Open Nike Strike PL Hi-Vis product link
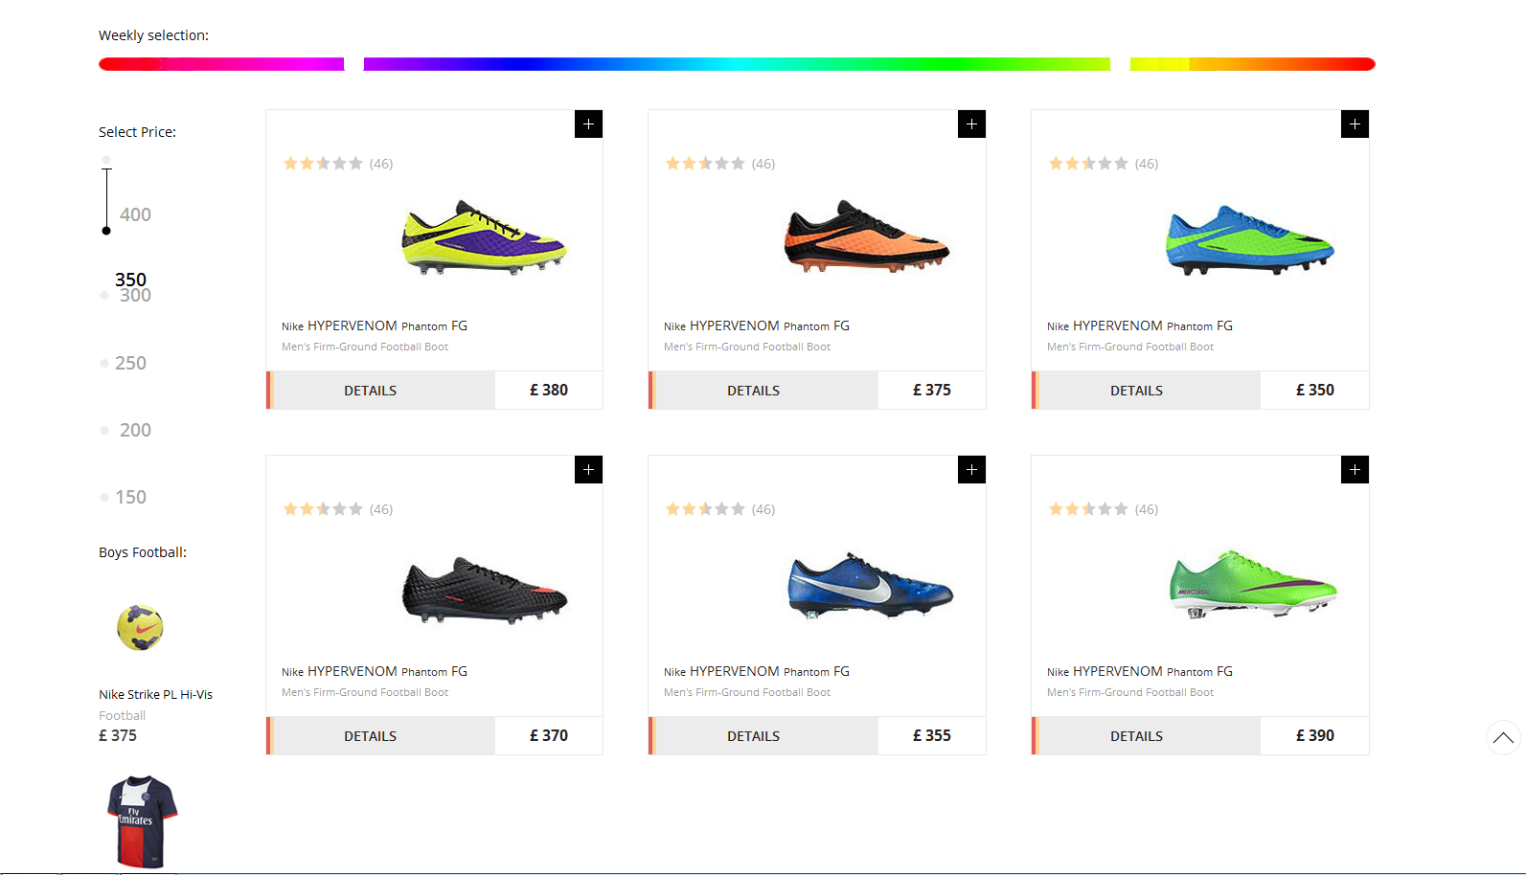The width and height of the screenshot is (1526, 875). click(x=155, y=694)
